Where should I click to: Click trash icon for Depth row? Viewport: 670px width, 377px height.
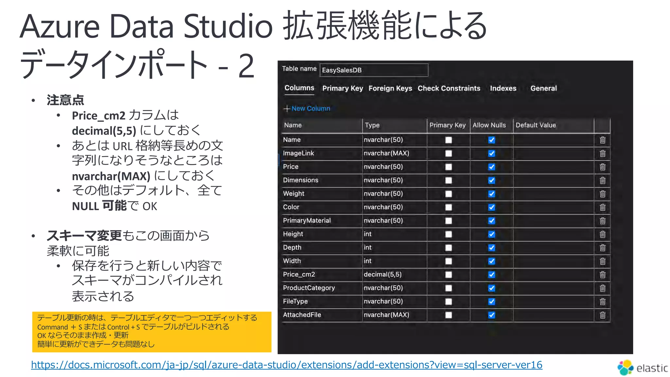tap(603, 248)
